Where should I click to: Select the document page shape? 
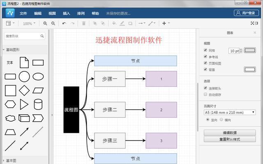(24, 62)
